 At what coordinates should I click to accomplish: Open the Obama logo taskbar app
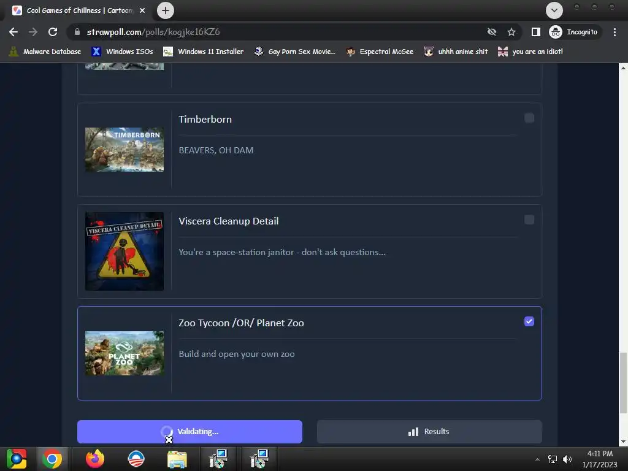(136, 459)
